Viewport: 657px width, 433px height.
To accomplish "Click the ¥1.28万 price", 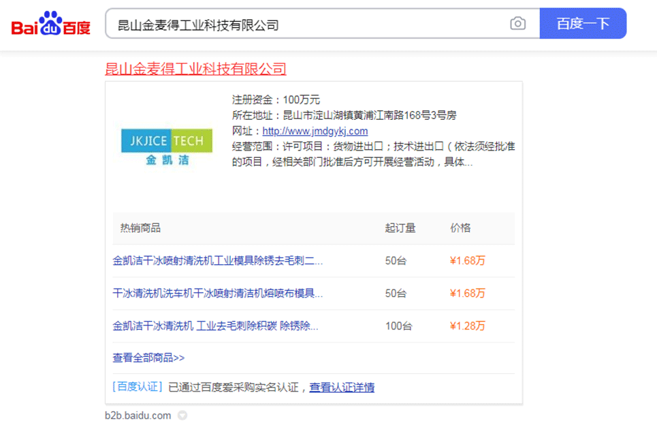I will click(x=468, y=326).
